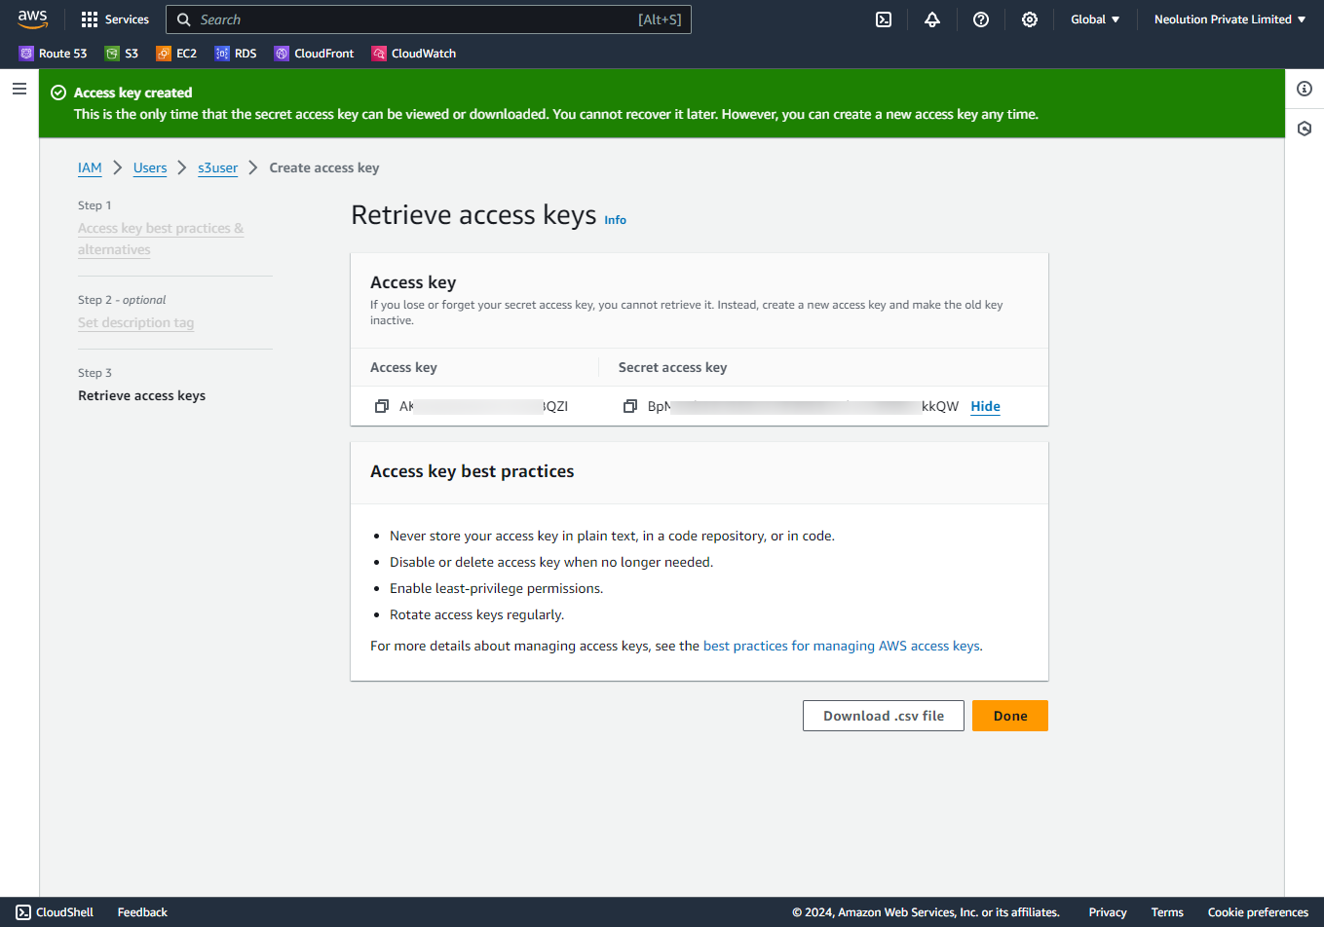Expand the Neolution Private Limited account menu

[x=1229, y=19]
